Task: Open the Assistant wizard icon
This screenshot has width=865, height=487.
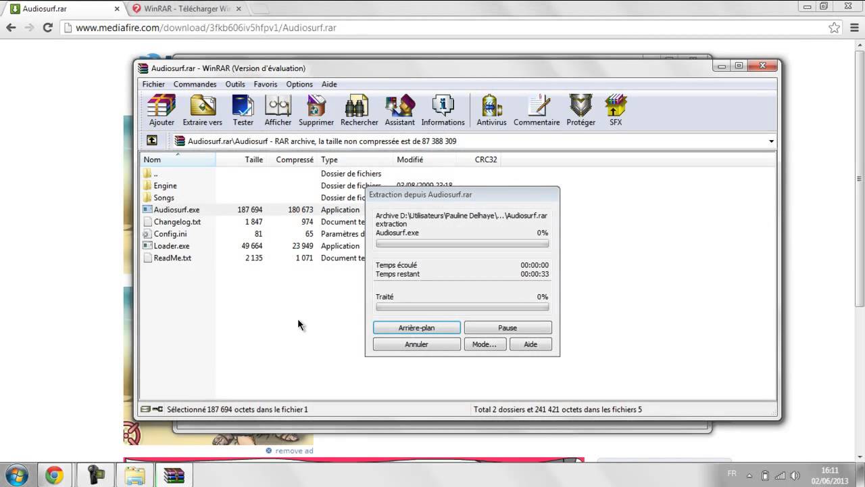Action: coord(399,110)
